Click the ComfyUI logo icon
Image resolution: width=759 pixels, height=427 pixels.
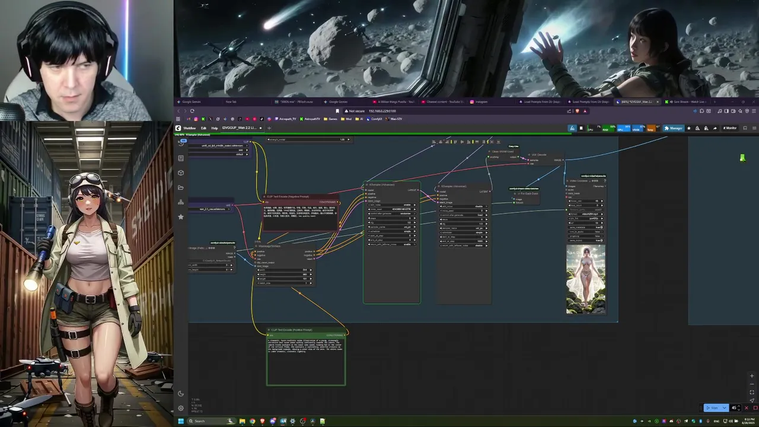[x=178, y=128]
